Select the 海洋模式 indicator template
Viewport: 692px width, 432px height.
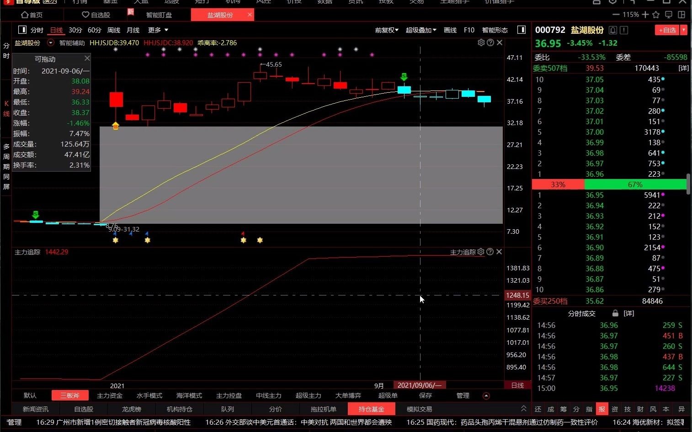(189, 395)
